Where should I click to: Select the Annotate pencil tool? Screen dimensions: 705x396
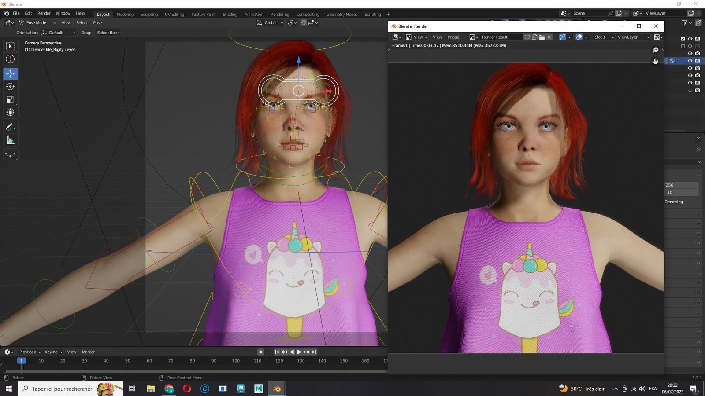pyautogui.click(x=11, y=127)
